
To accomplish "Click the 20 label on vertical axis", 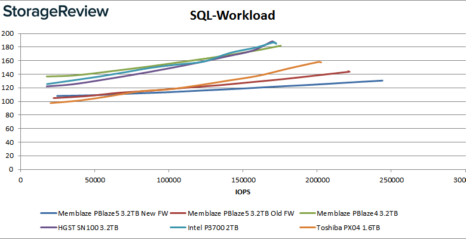I will pos(10,156).
